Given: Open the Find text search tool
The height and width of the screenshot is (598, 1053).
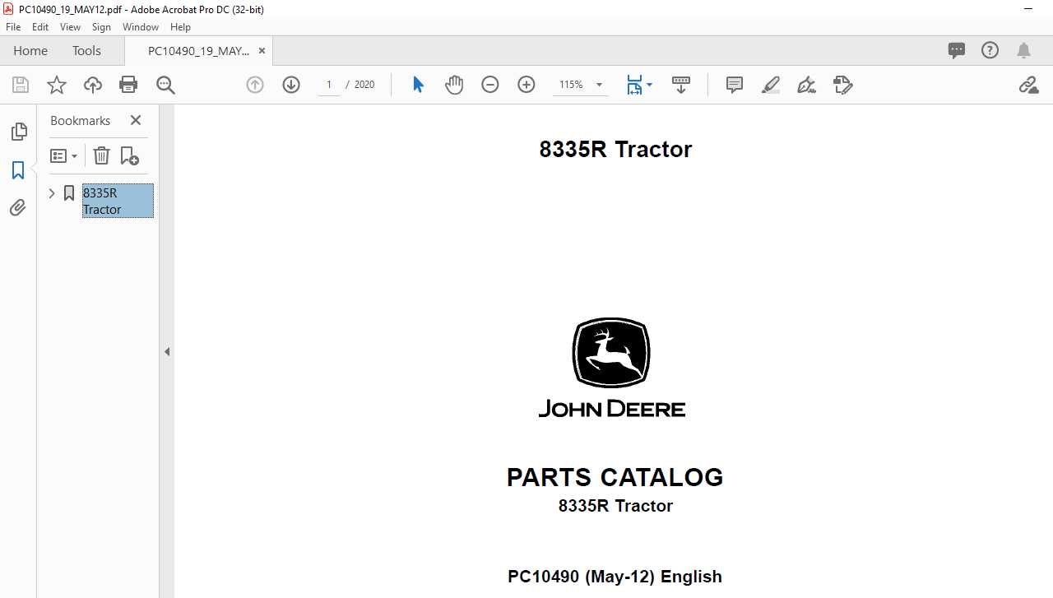Looking at the screenshot, I should pyautogui.click(x=165, y=85).
